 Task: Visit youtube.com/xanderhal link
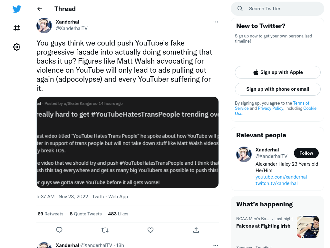click(x=281, y=177)
